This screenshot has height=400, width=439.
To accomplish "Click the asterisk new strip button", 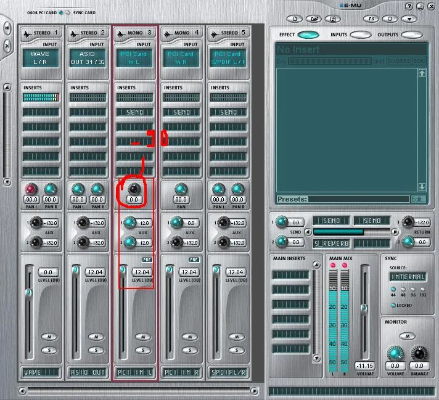I will (7, 29).
